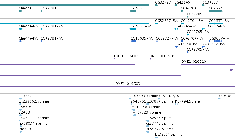The height and width of the screenshot is (139, 235).
Task: Select the IP17494.5prime EST glyph
Action: pos(176,104)
